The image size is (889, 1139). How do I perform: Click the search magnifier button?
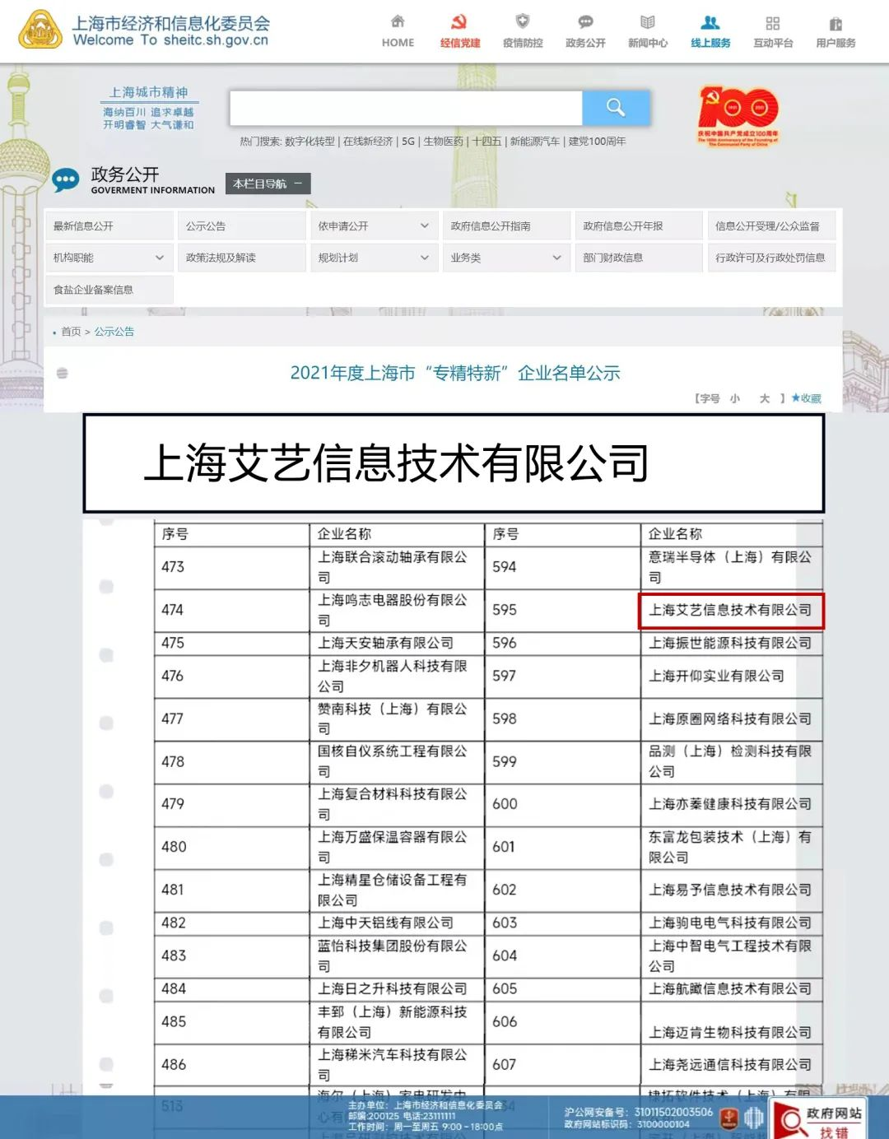tap(616, 107)
